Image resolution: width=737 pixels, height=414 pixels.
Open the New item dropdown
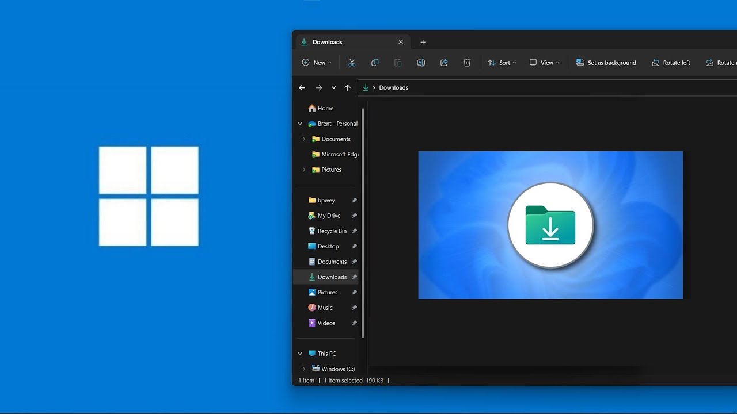(317, 63)
